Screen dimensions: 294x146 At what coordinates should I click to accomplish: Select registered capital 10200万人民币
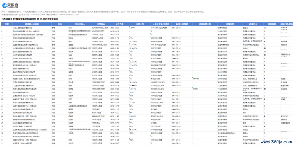pos(98,130)
